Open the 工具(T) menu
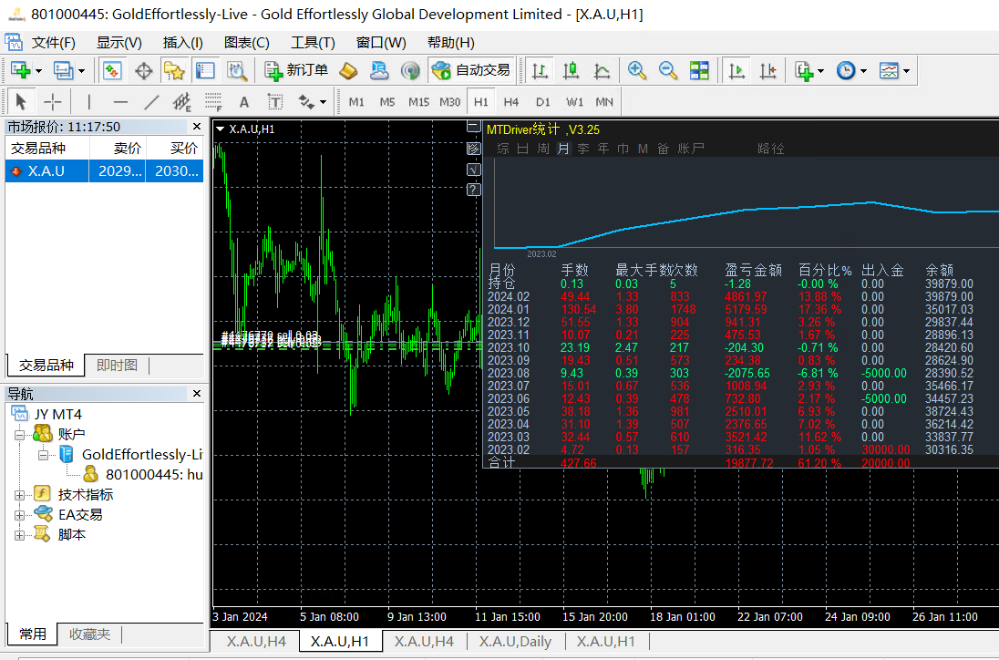The image size is (999, 660). pyautogui.click(x=313, y=43)
